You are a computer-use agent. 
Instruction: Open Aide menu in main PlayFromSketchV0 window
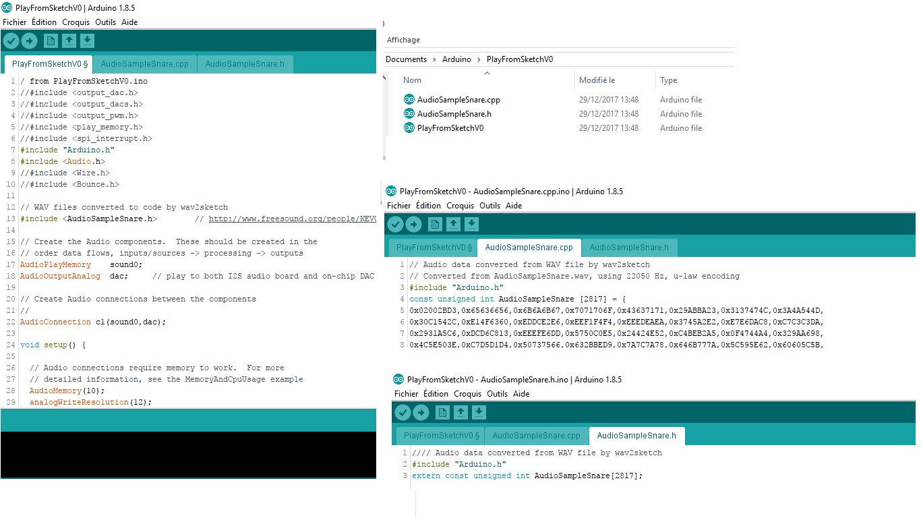(129, 22)
